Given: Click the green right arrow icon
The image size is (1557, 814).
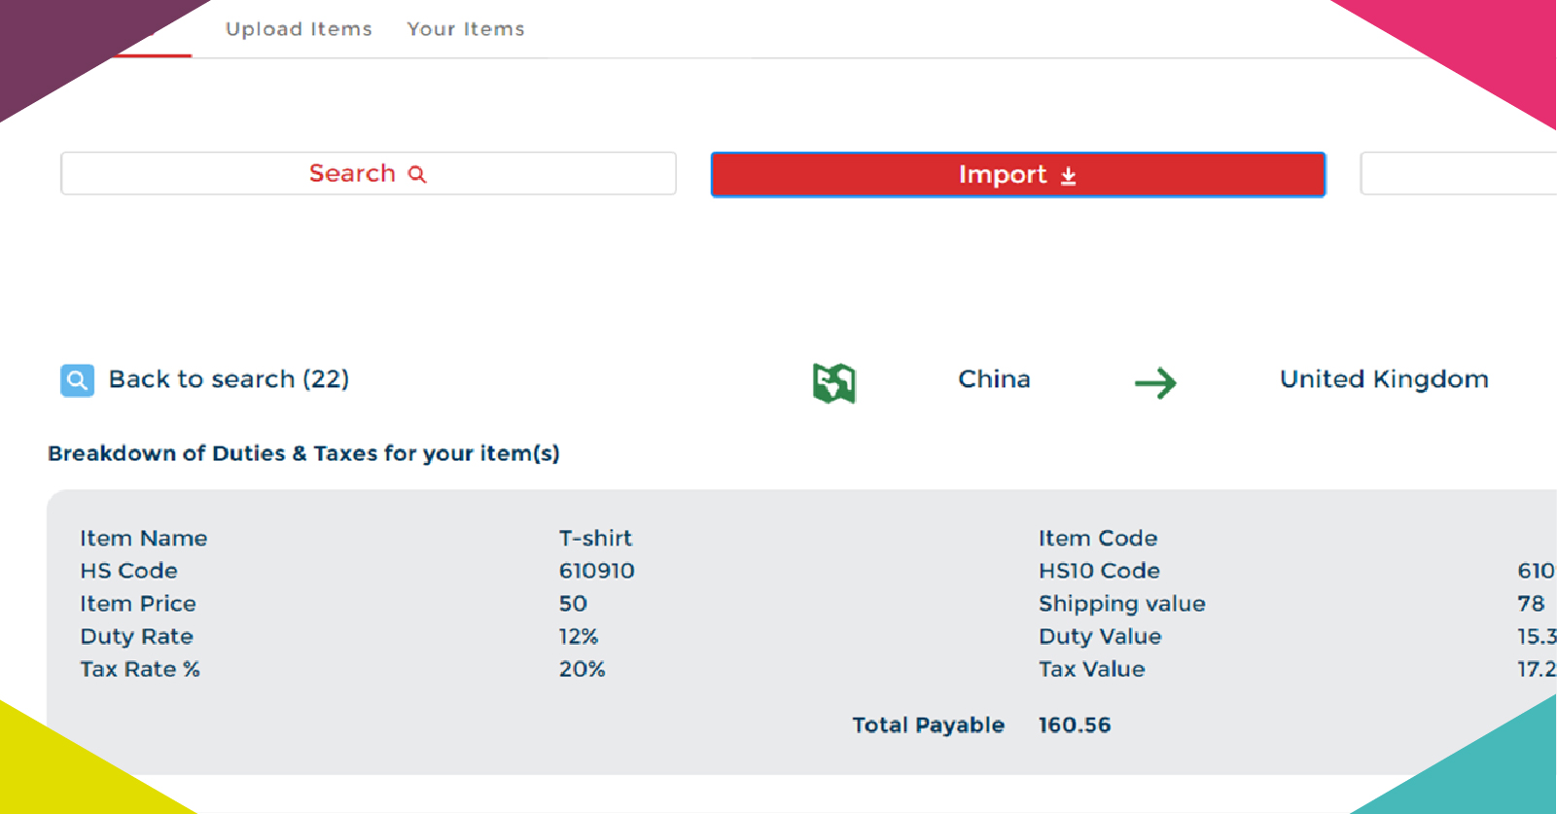Looking at the screenshot, I should (x=1155, y=382).
